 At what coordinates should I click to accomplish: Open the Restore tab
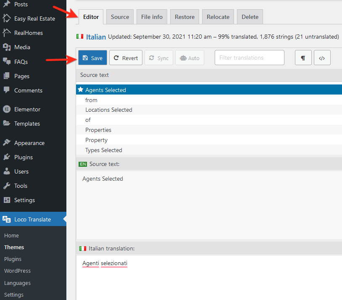184,17
